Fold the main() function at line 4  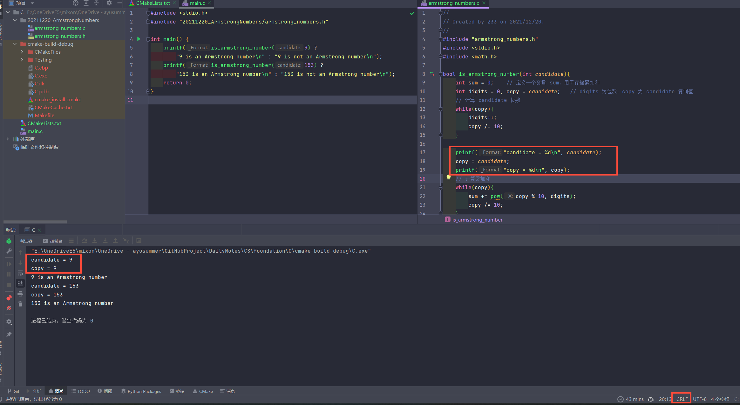click(x=148, y=39)
